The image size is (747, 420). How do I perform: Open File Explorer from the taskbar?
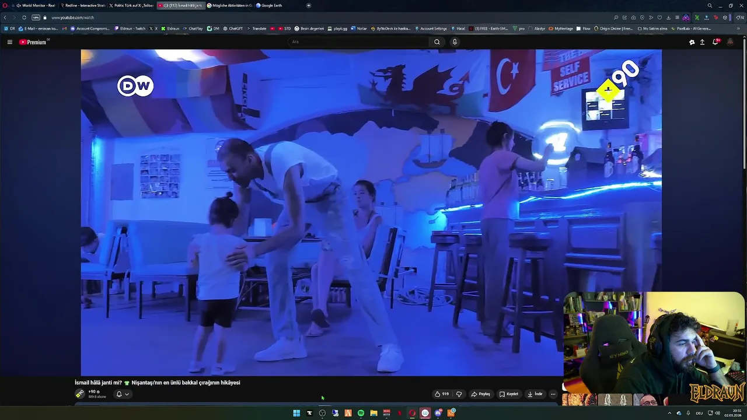click(373, 413)
